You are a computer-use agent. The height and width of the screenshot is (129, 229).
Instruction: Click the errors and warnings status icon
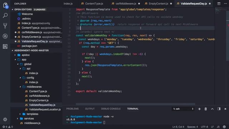click(x=8, y=127)
